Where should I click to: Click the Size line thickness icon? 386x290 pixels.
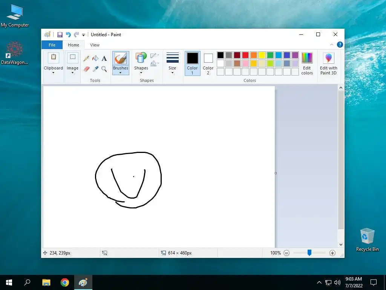click(x=172, y=58)
